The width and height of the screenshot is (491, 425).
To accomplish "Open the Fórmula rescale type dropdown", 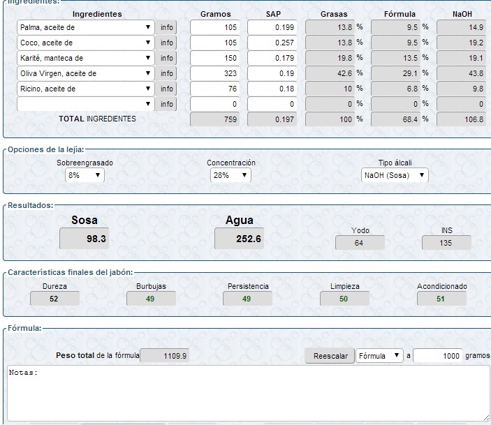I will pyautogui.click(x=379, y=356).
